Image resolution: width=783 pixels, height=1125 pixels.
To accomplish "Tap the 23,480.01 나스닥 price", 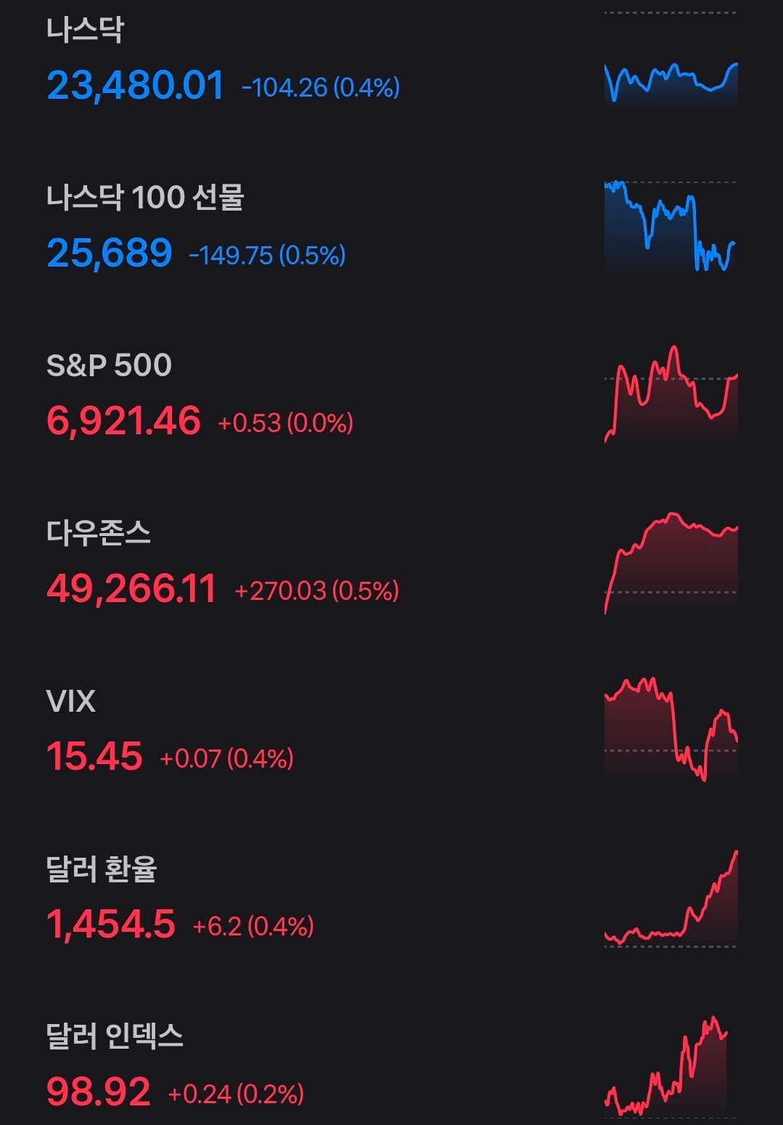I will (136, 86).
